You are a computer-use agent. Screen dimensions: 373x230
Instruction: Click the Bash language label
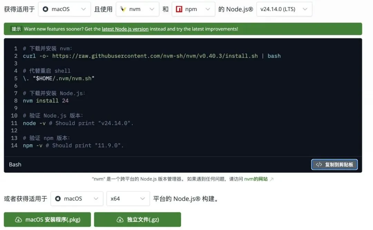point(15,164)
